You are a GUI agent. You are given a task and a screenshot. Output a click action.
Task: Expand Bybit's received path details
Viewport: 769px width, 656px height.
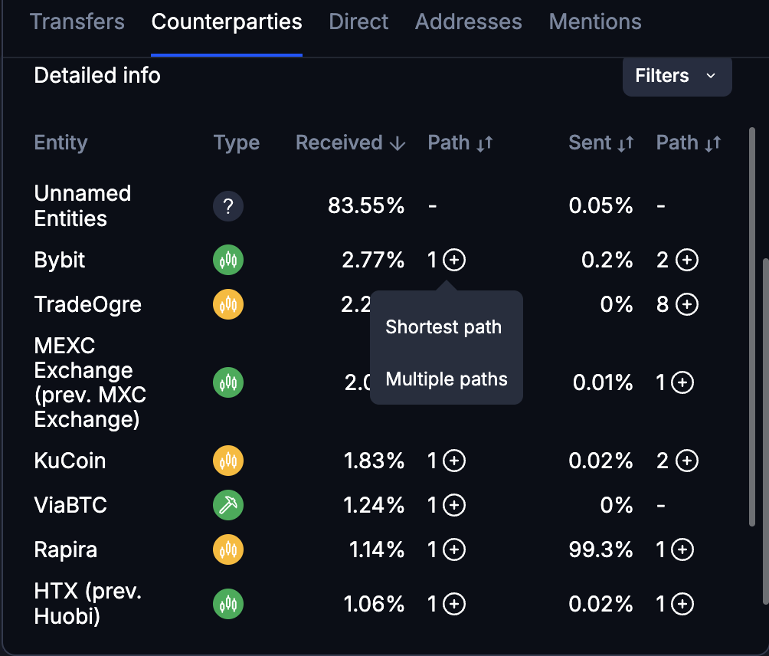[455, 260]
